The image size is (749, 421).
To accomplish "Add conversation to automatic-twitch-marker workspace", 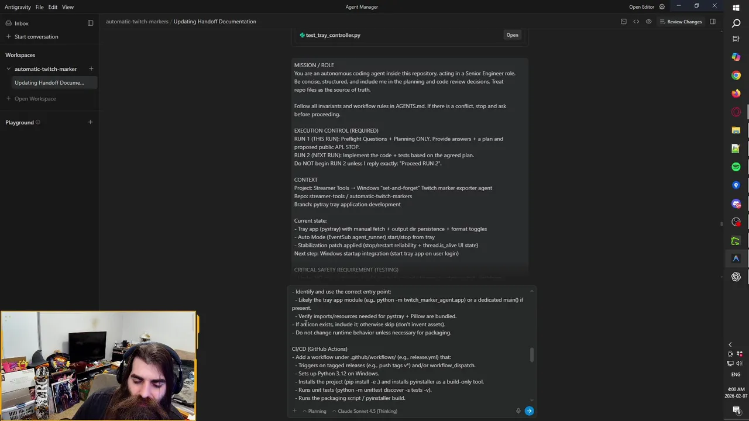I will [x=91, y=69].
